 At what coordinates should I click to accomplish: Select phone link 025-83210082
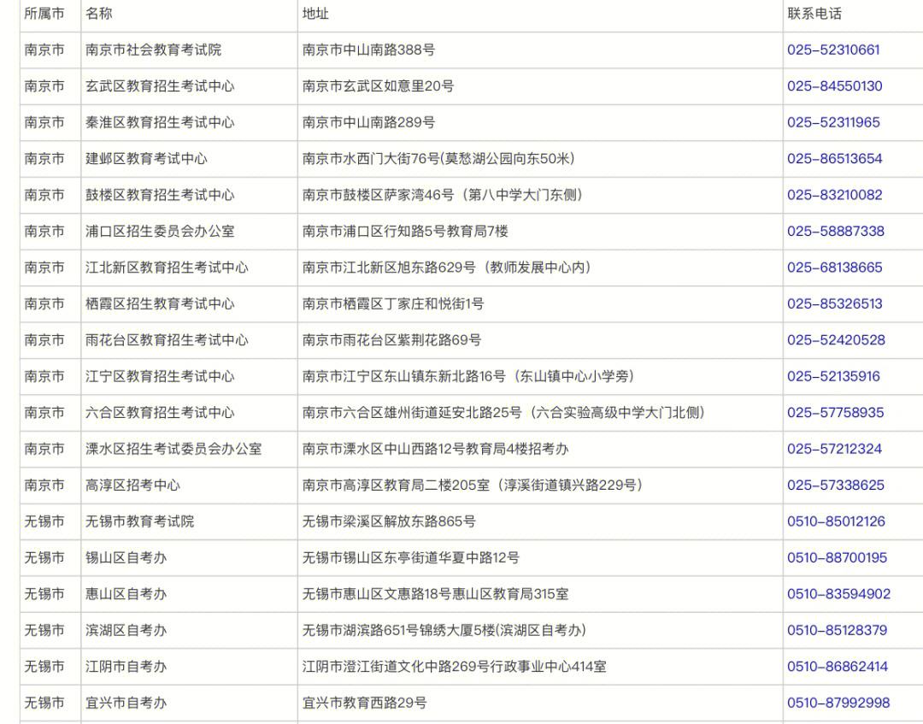click(834, 195)
